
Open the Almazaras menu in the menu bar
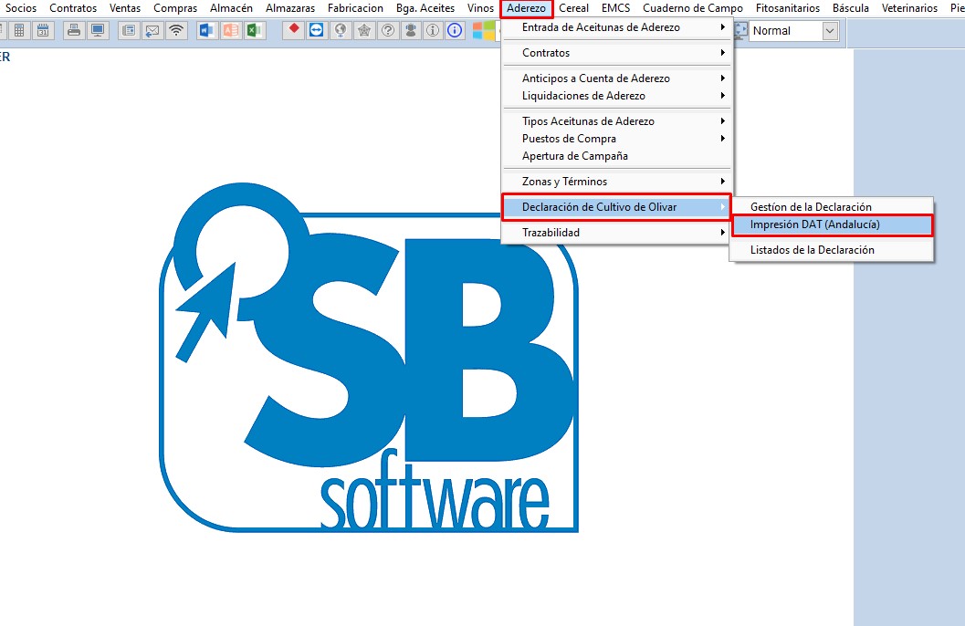click(289, 8)
